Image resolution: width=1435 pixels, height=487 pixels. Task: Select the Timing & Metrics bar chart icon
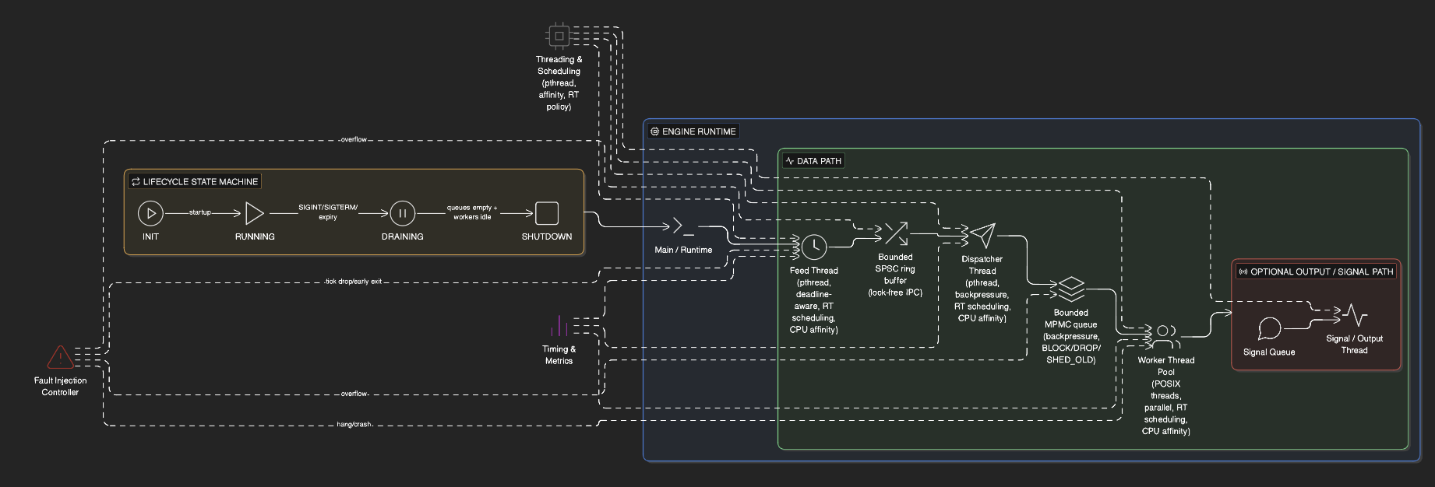[x=559, y=325]
